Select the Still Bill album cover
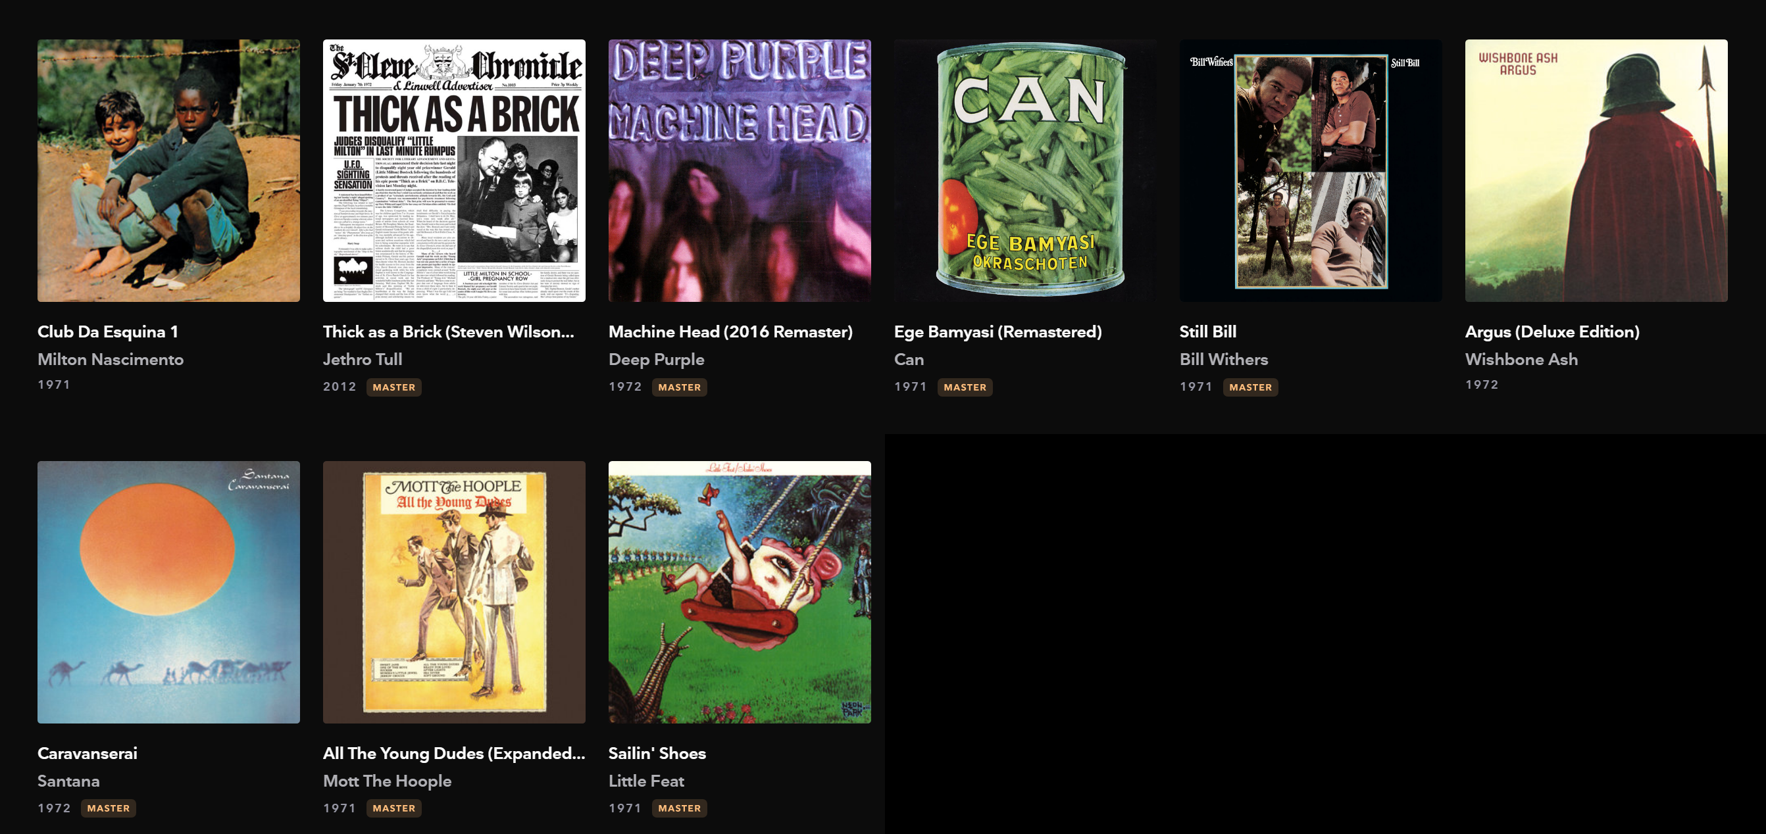The width and height of the screenshot is (1766, 834). coord(1311,170)
